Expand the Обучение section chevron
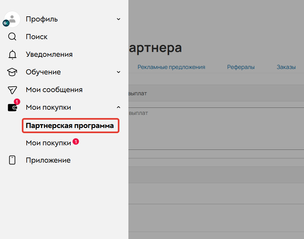 tap(118, 72)
